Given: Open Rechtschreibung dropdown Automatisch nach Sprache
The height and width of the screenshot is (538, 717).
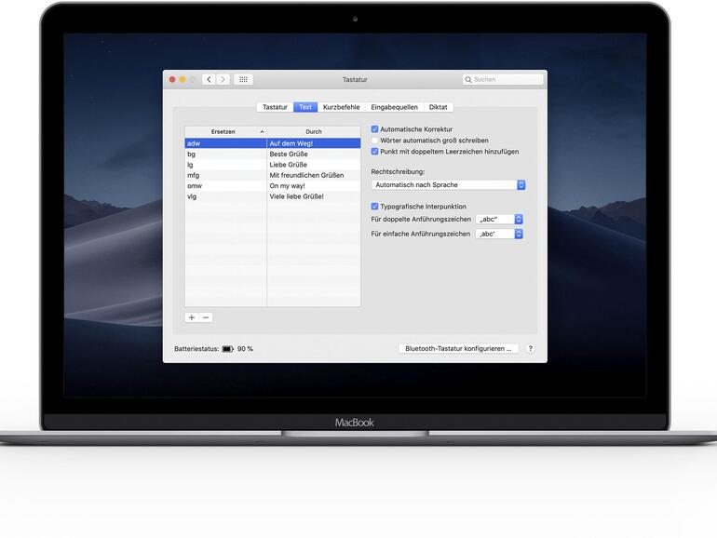Looking at the screenshot, I should pos(448,184).
